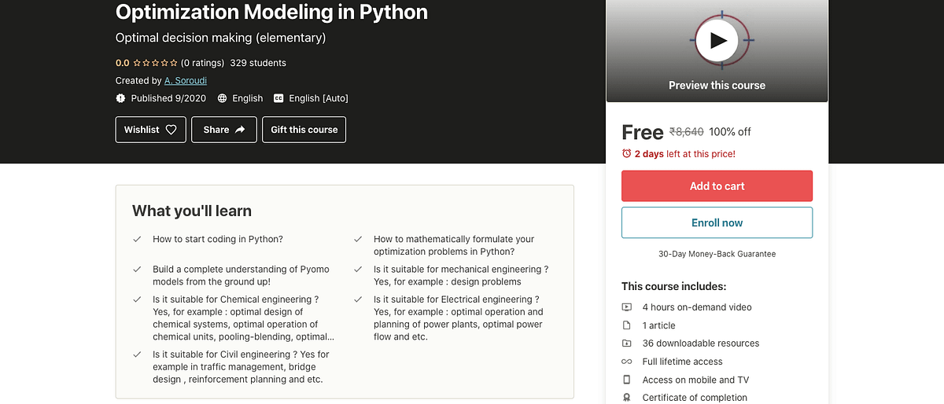Click the mobile and TV access icon
Image resolution: width=944 pixels, height=404 pixels.
626,380
